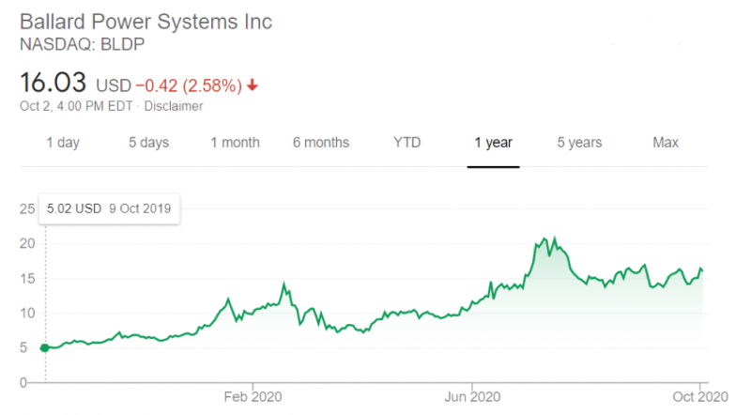
Task: Switch to the 5 days range
Action: (148, 143)
